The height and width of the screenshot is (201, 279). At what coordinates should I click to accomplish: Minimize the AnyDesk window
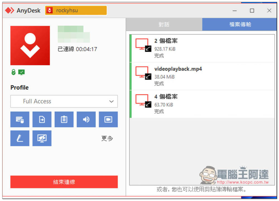pos(235,11)
